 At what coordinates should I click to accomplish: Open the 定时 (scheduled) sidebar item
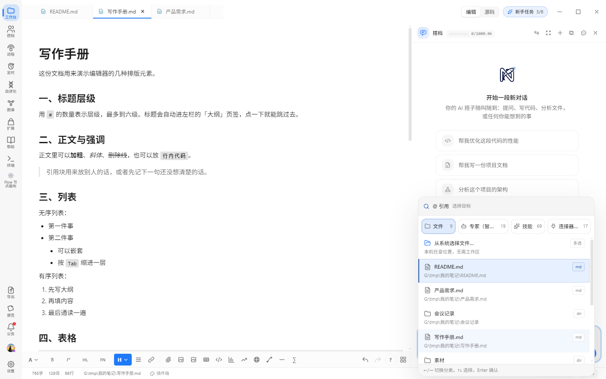tap(11, 68)
